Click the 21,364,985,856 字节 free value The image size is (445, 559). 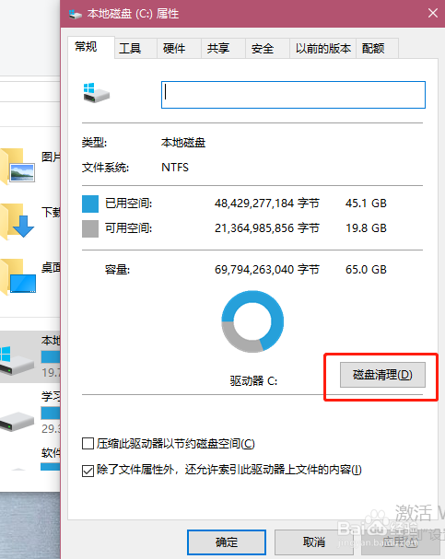tap(266, 228)
